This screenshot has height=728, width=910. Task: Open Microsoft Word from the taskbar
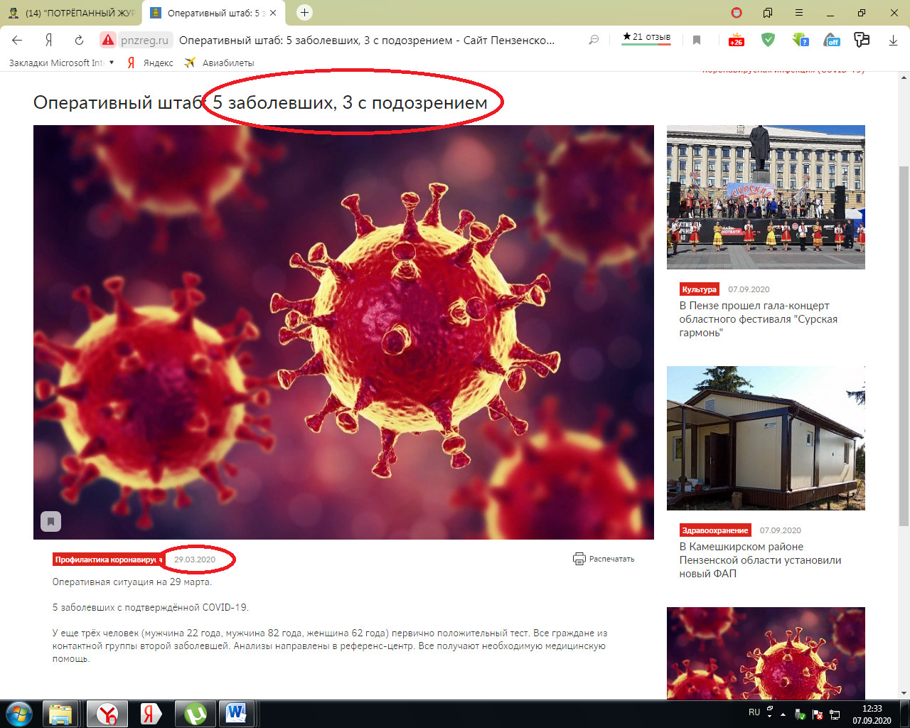point(237,714)
